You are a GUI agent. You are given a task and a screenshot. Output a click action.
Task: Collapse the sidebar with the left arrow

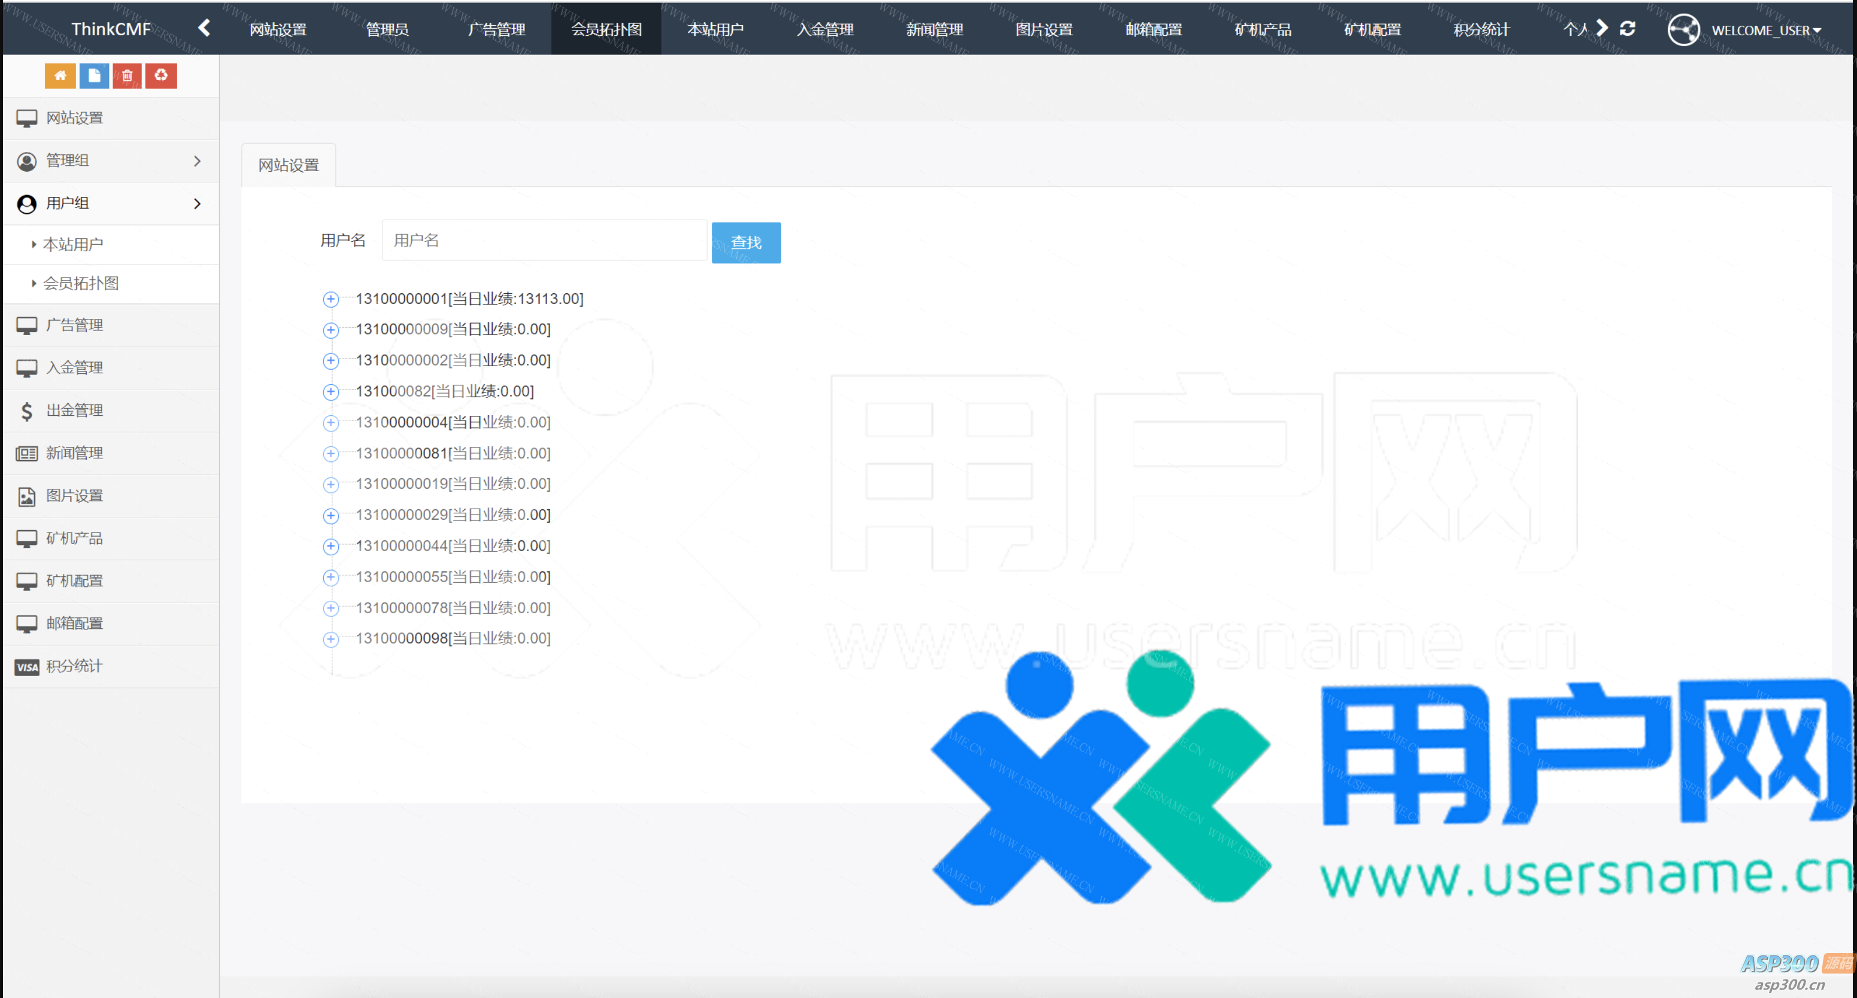pyautogui.click(x=204, y=28)
